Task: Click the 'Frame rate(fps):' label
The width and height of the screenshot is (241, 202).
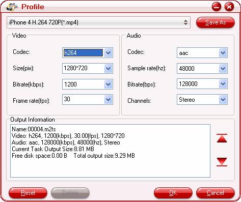Action: click(x=31, y=101)
